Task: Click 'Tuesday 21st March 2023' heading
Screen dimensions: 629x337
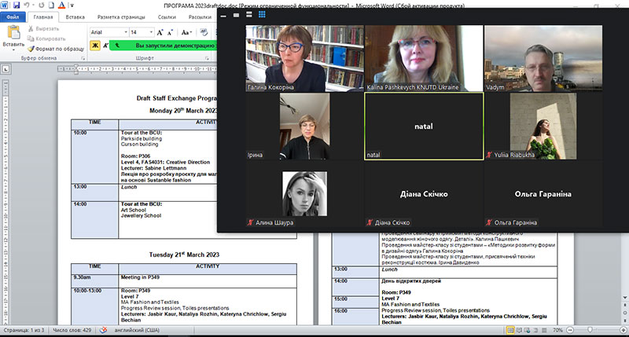Action: tap(184, 255)
